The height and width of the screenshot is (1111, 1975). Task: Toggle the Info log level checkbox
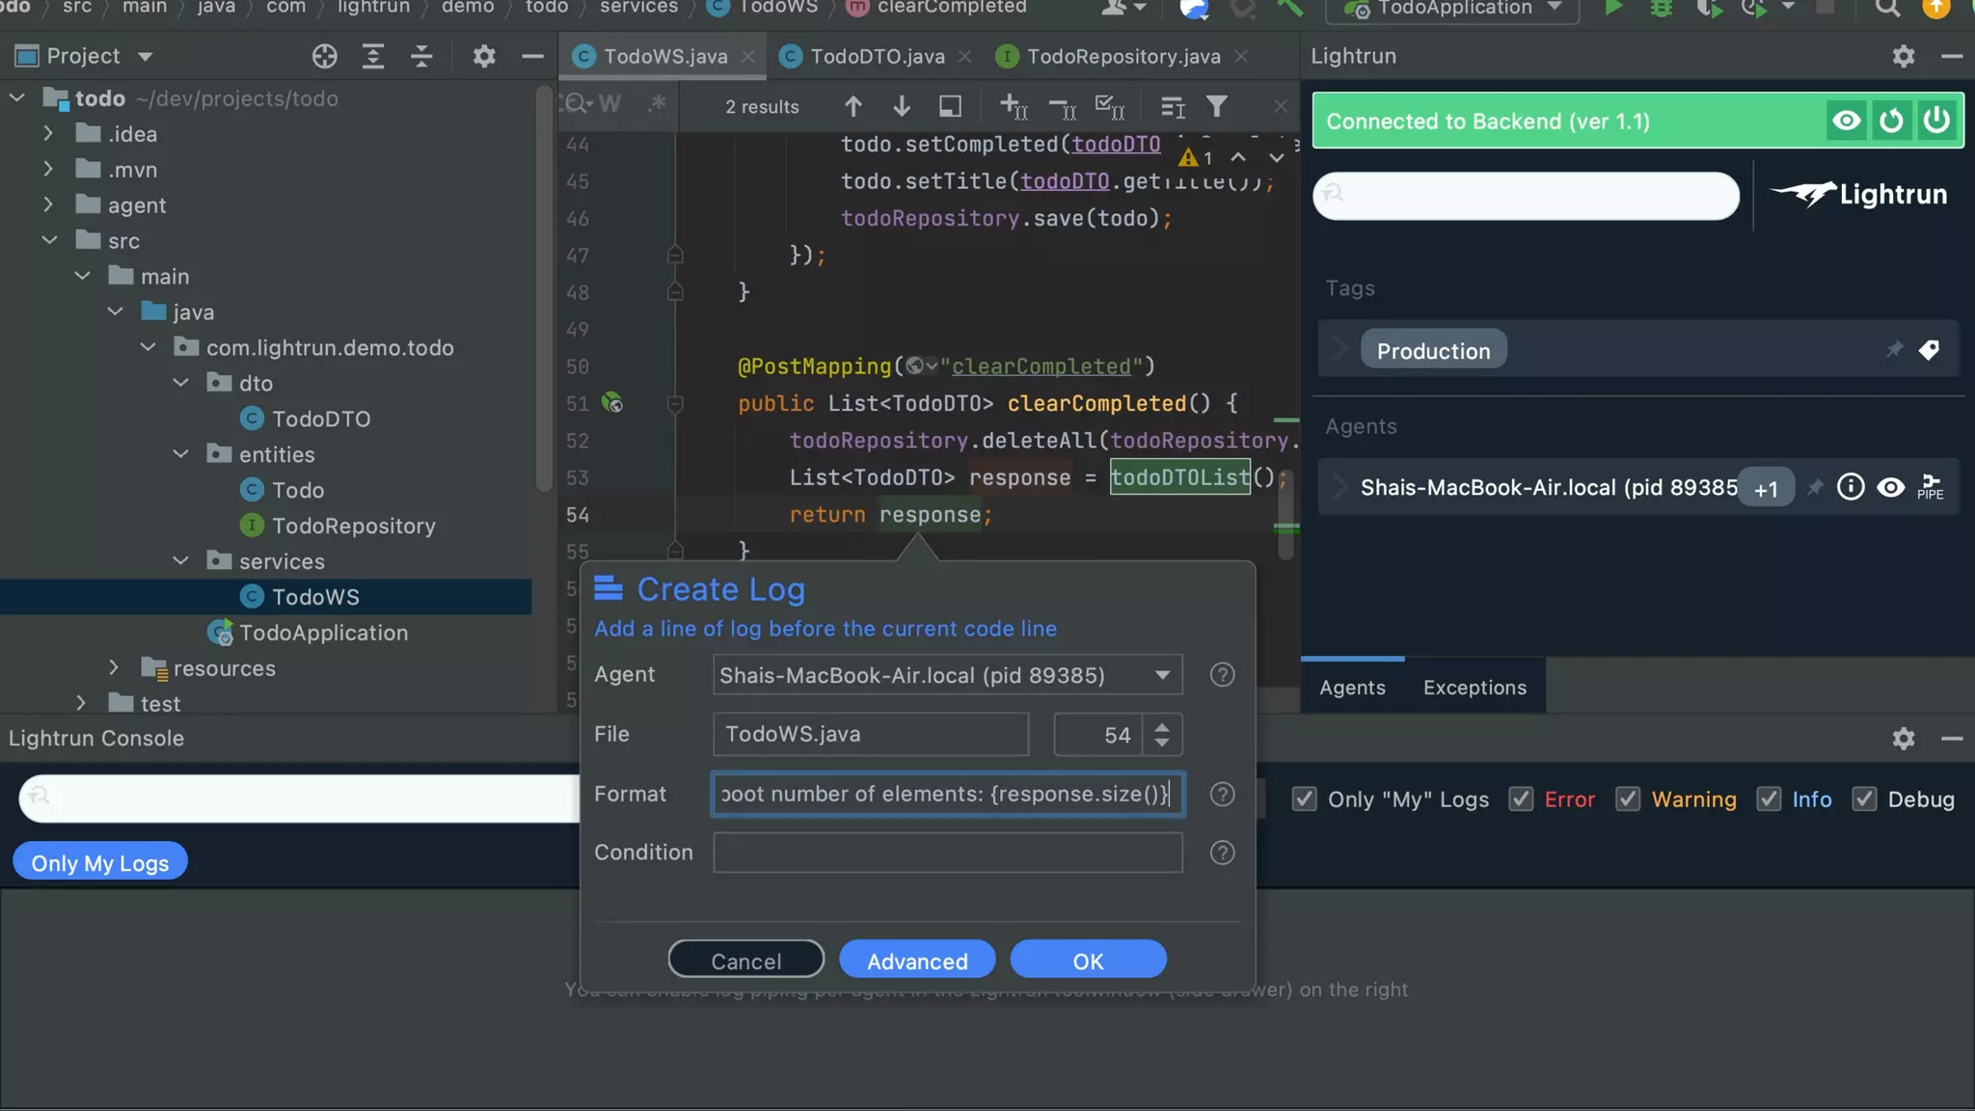pyautogui.click(x=1769, y=799)
